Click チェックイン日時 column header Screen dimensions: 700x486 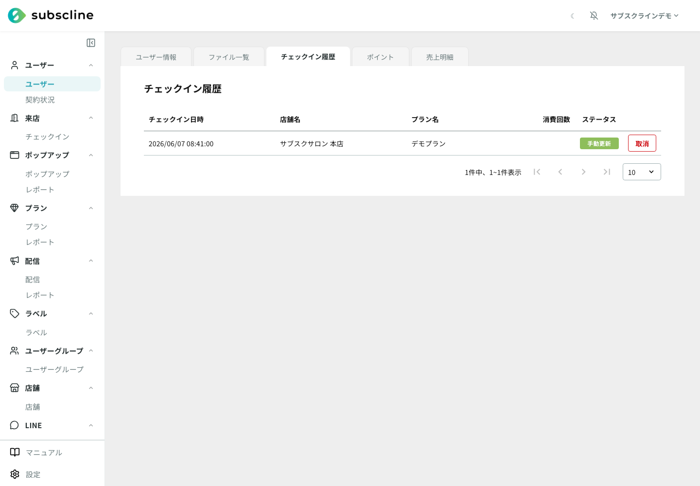point(176,120)
